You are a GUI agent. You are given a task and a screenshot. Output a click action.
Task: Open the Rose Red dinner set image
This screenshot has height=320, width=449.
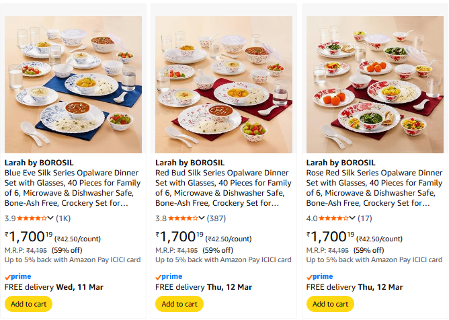click(374, 85)
